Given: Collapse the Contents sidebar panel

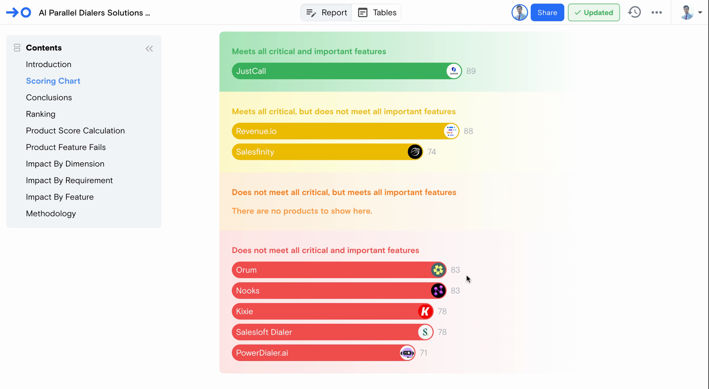Looking at the screenshot, I should click(x=149, y=49).
